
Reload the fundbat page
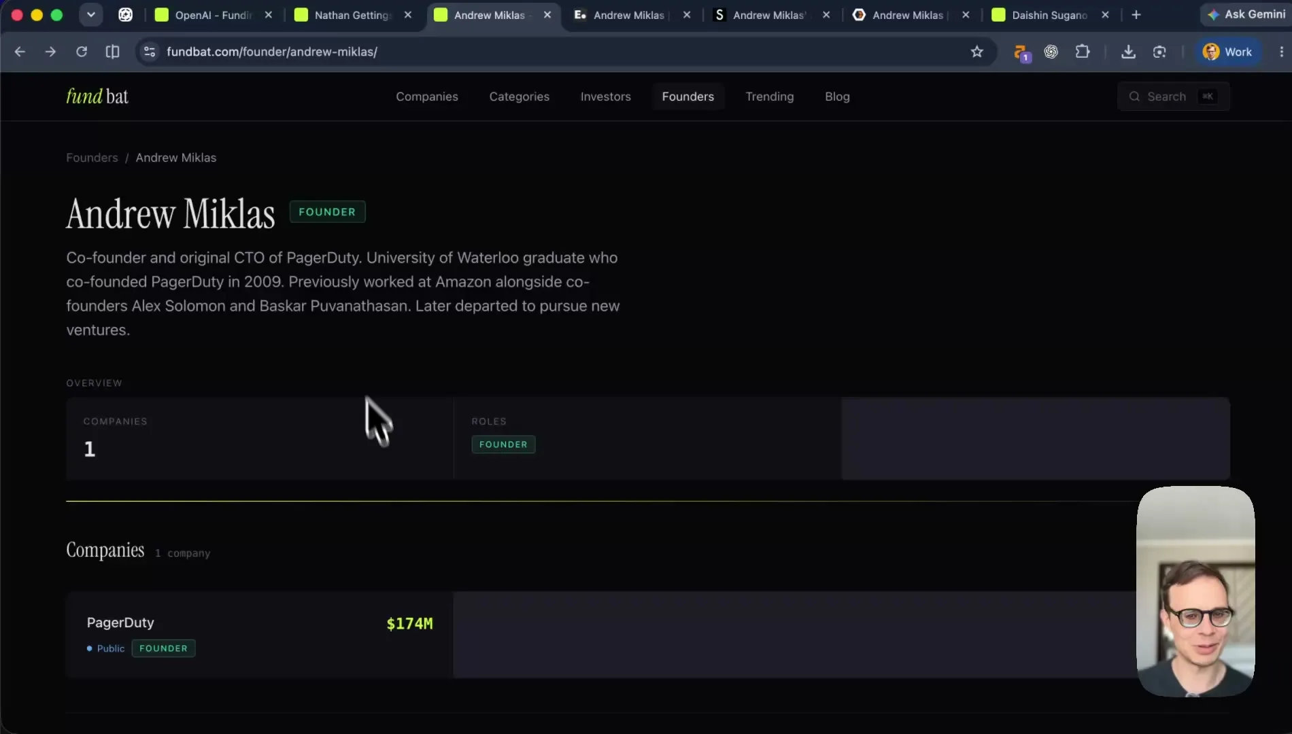click(x=82, y=52)
